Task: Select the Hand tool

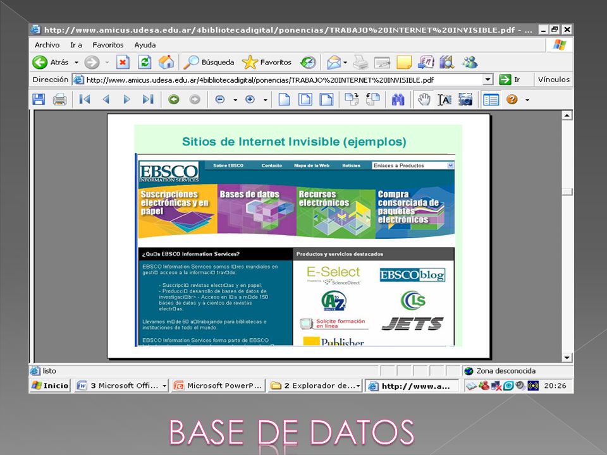Action: pos(424,99)
